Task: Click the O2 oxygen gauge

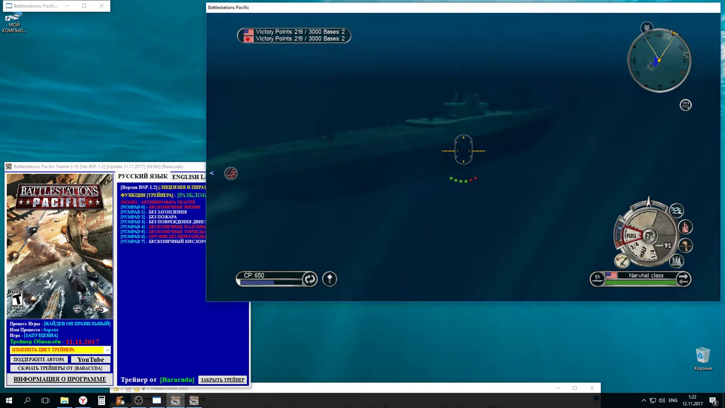Action: pos(622,261)
